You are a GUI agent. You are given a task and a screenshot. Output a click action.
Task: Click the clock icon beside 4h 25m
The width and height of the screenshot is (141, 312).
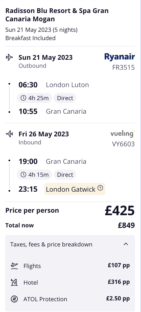point(23,98)
